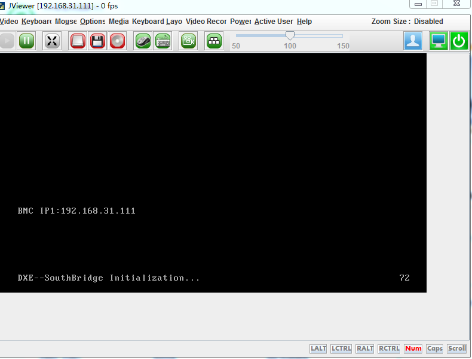The image size is (472, 359).
Task: Pause the video redirection
Action: [26, 41]
